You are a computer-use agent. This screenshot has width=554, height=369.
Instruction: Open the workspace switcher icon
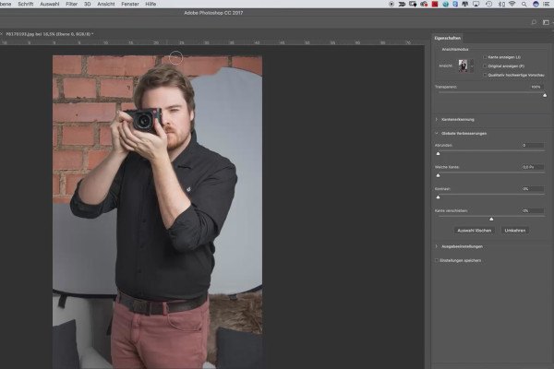[546, 22]
